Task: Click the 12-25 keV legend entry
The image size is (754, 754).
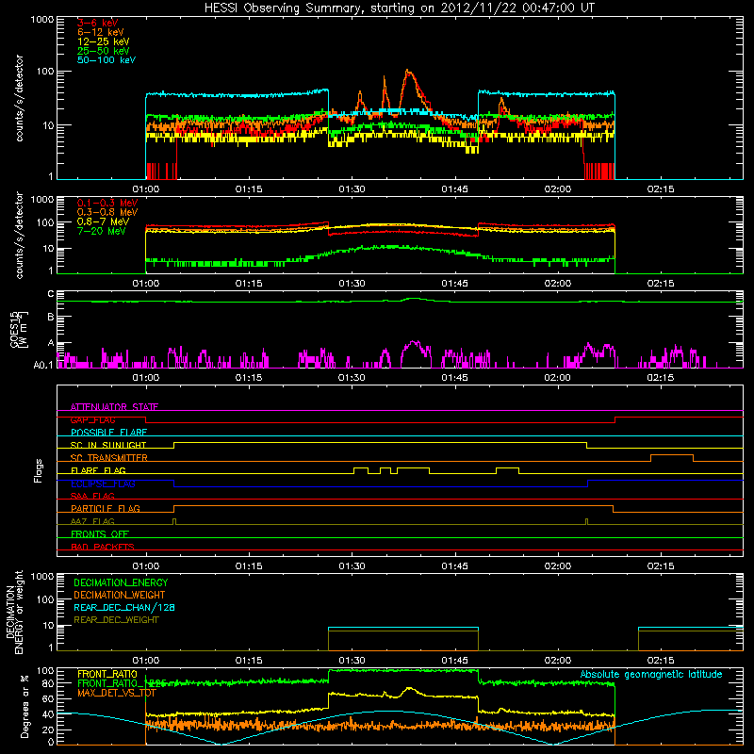Action: click(x=104, y=41)
